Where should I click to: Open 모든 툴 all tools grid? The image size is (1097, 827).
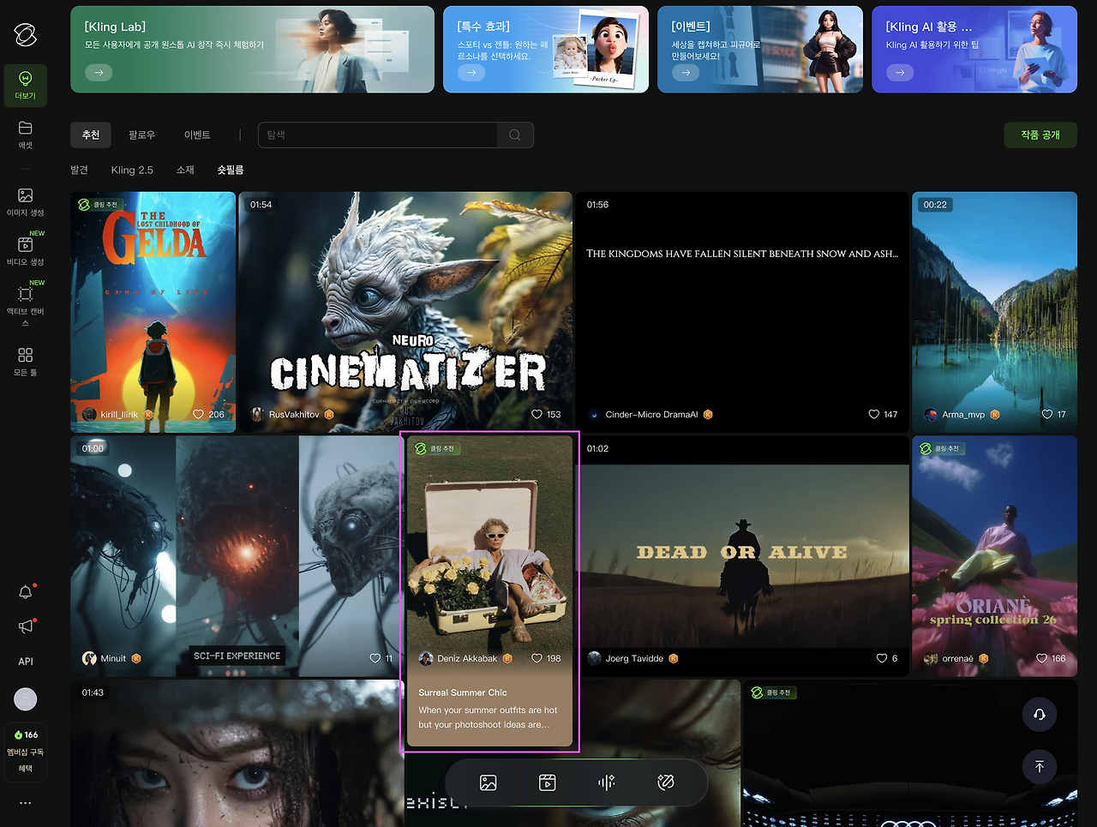25,361
